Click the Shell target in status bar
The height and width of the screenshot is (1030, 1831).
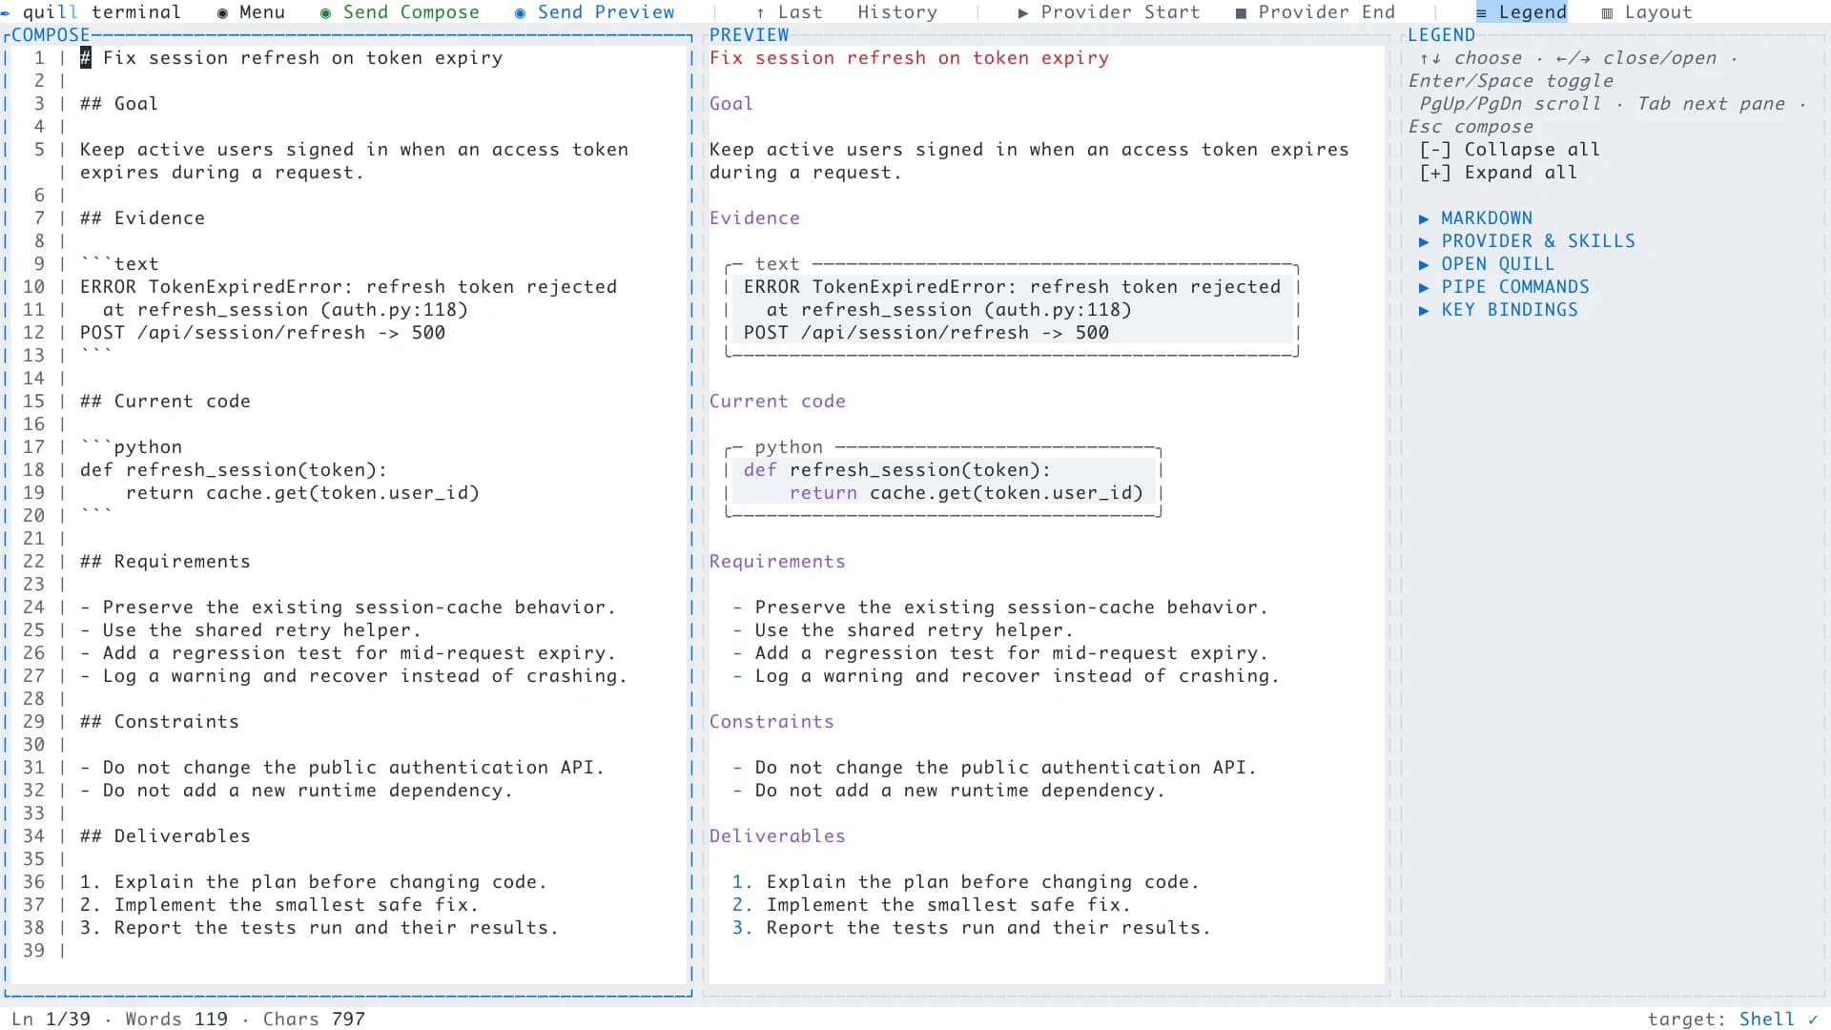coord(1766,1020)
